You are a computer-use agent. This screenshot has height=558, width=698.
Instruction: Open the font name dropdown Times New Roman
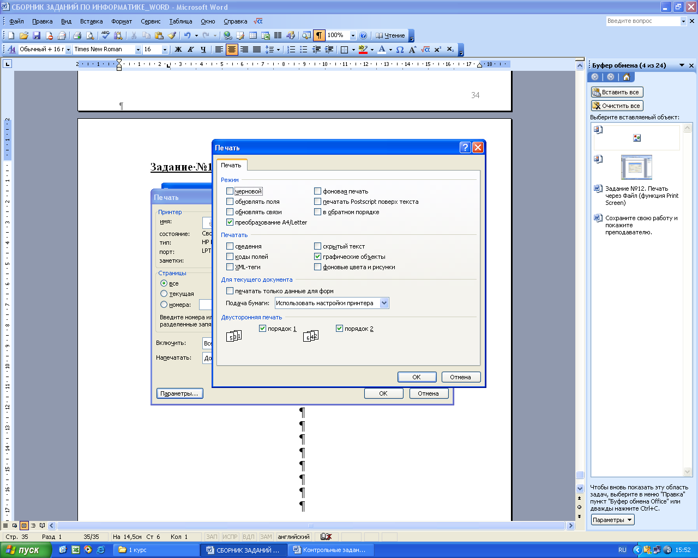pyautogui.click(x=138, y=50)
